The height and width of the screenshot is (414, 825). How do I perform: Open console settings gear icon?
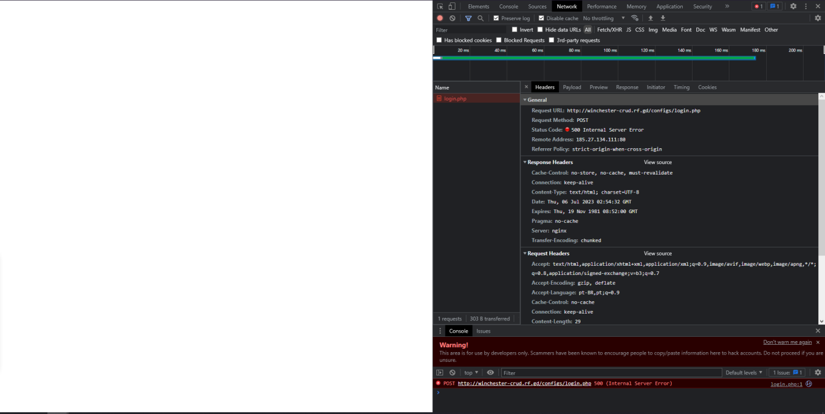[x=818, y=372]
